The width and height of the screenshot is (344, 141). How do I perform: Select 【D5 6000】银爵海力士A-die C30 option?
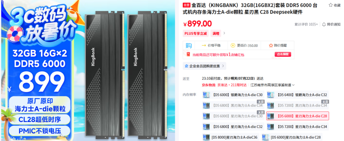233,95
